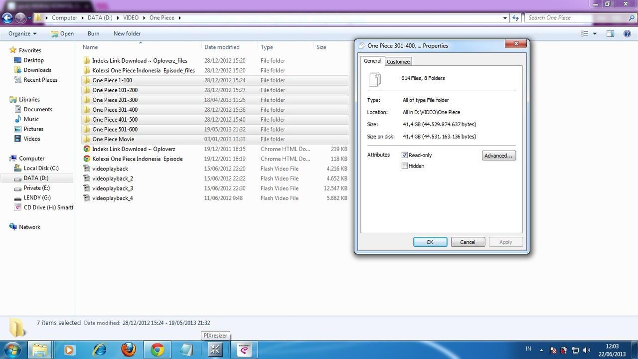Click the refresh icon beside address bar

click(x=516, y=17)
